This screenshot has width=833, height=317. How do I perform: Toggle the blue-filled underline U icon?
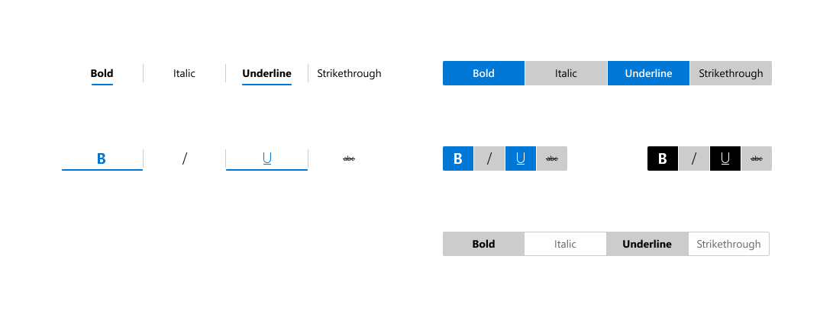coord(521,158)
